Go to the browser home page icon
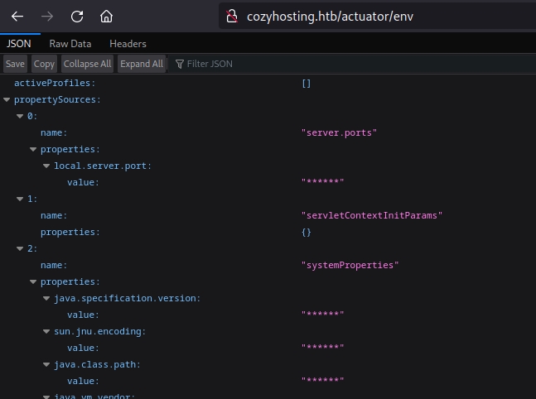This screenshot has height=399, width=536. (x=106, y=16)
